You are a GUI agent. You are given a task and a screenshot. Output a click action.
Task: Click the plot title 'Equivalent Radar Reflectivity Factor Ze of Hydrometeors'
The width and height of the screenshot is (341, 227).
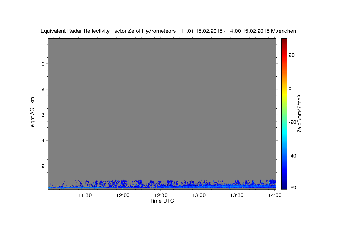click(108, 31)
